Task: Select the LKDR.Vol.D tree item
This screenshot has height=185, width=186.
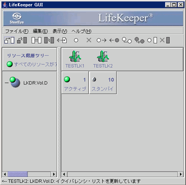Action: coord(35,83)
